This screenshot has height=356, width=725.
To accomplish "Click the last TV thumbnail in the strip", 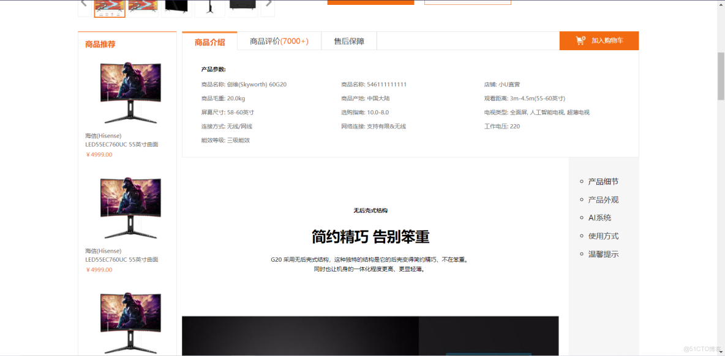I will [x=243, y=6].
